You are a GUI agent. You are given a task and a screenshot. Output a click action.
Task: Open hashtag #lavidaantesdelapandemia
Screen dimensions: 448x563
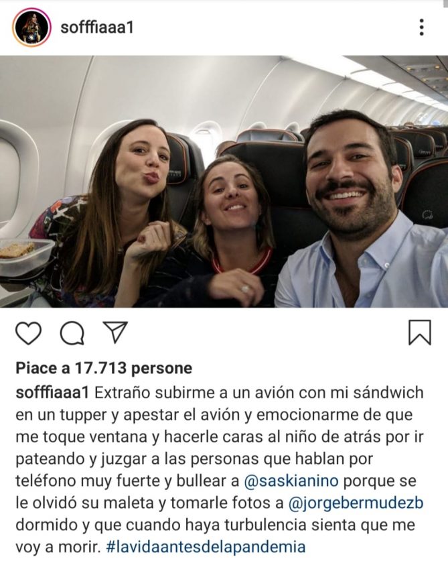pos(206,547)
